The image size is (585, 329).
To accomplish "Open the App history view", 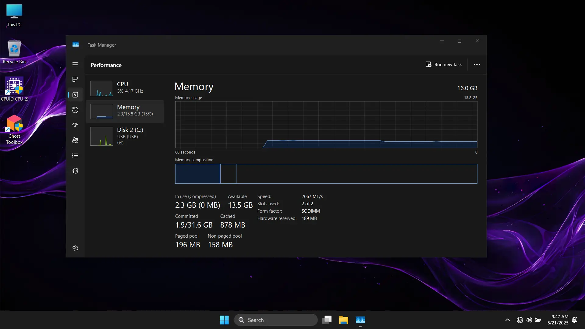I will click(x=75, y=110).
